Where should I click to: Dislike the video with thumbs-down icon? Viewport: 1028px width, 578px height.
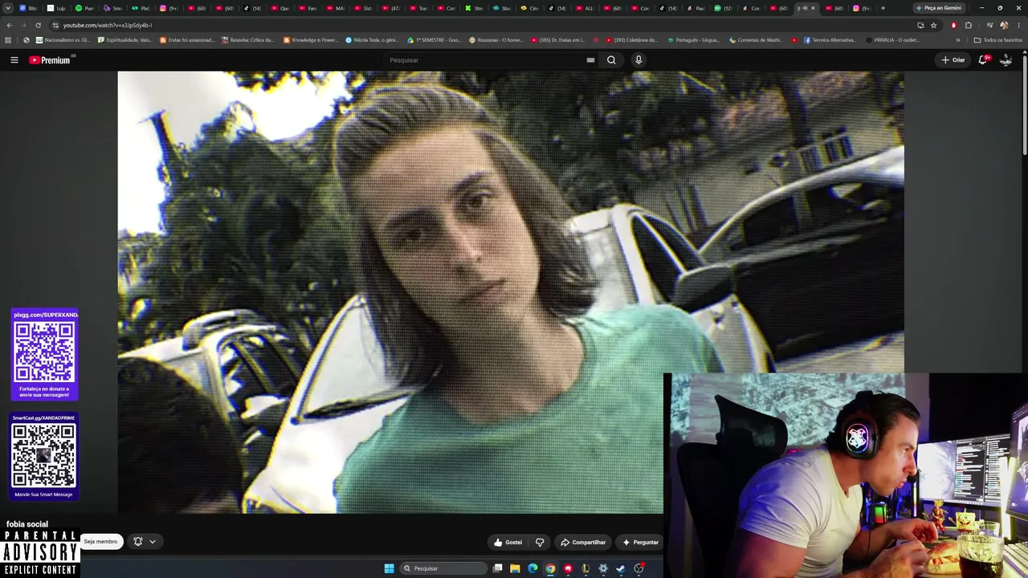click(x=540, y=542)
